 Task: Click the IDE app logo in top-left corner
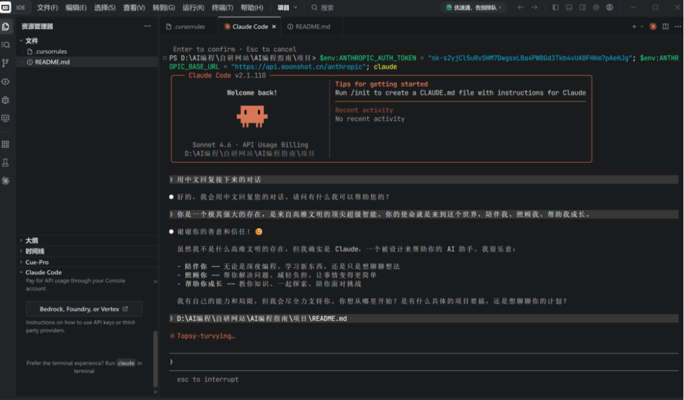(6, 8)
